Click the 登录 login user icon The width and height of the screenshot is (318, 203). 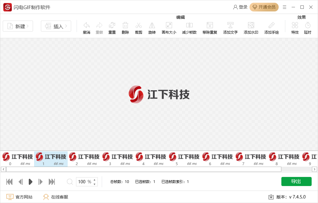[x=235, y=7]
